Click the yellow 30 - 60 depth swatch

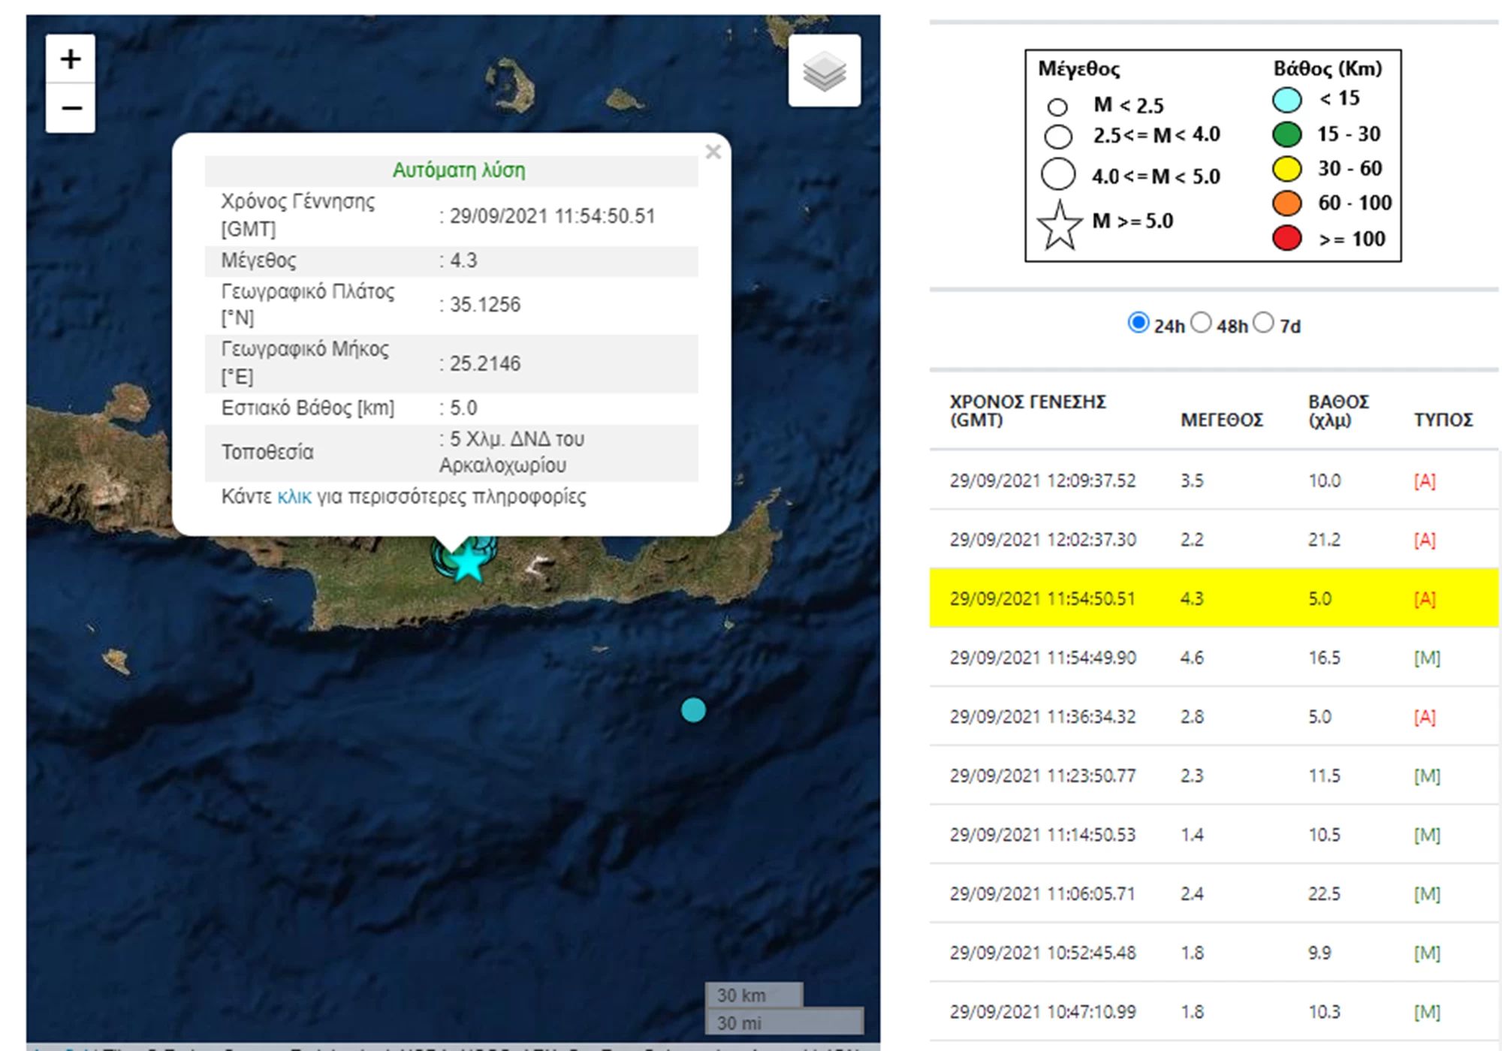click(x=1287, y=169)
